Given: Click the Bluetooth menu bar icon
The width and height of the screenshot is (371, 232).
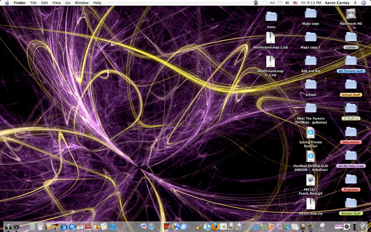Looking at the screenshot, I should point(355,3).
